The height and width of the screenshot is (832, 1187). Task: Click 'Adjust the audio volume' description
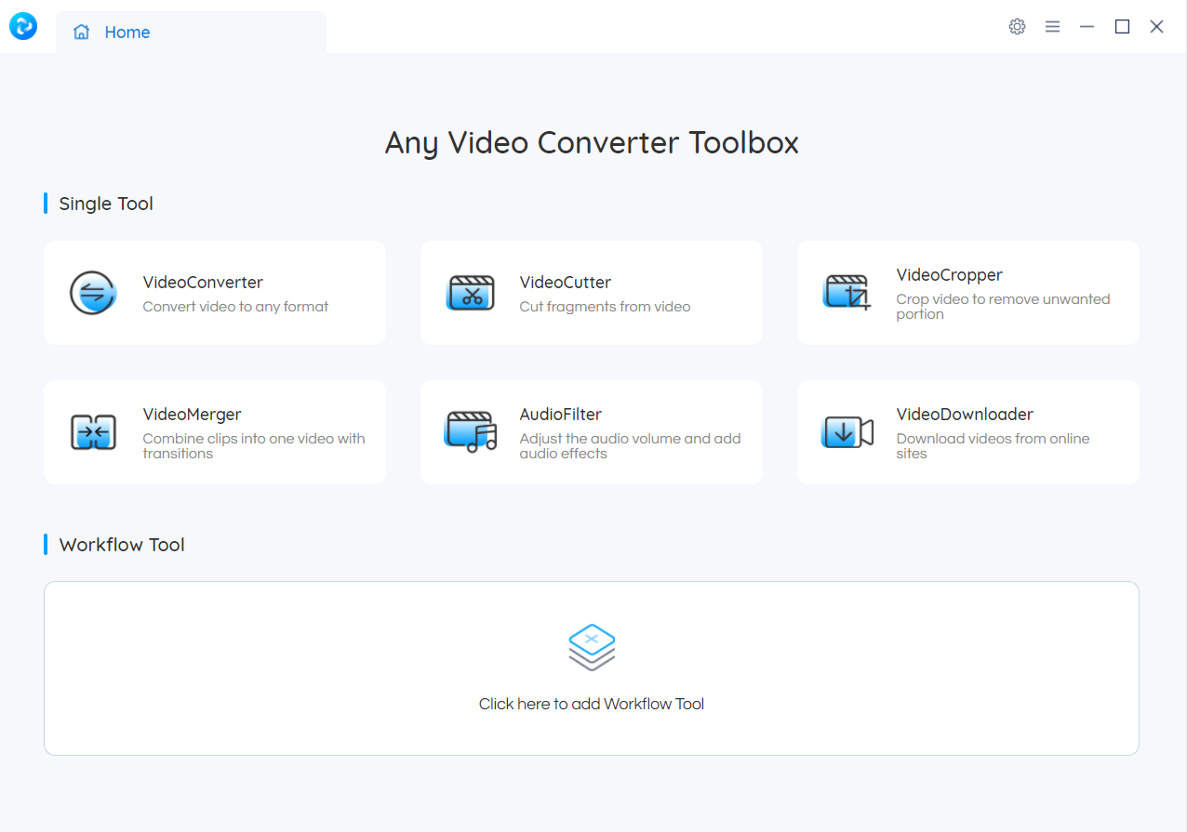point(630,446)
